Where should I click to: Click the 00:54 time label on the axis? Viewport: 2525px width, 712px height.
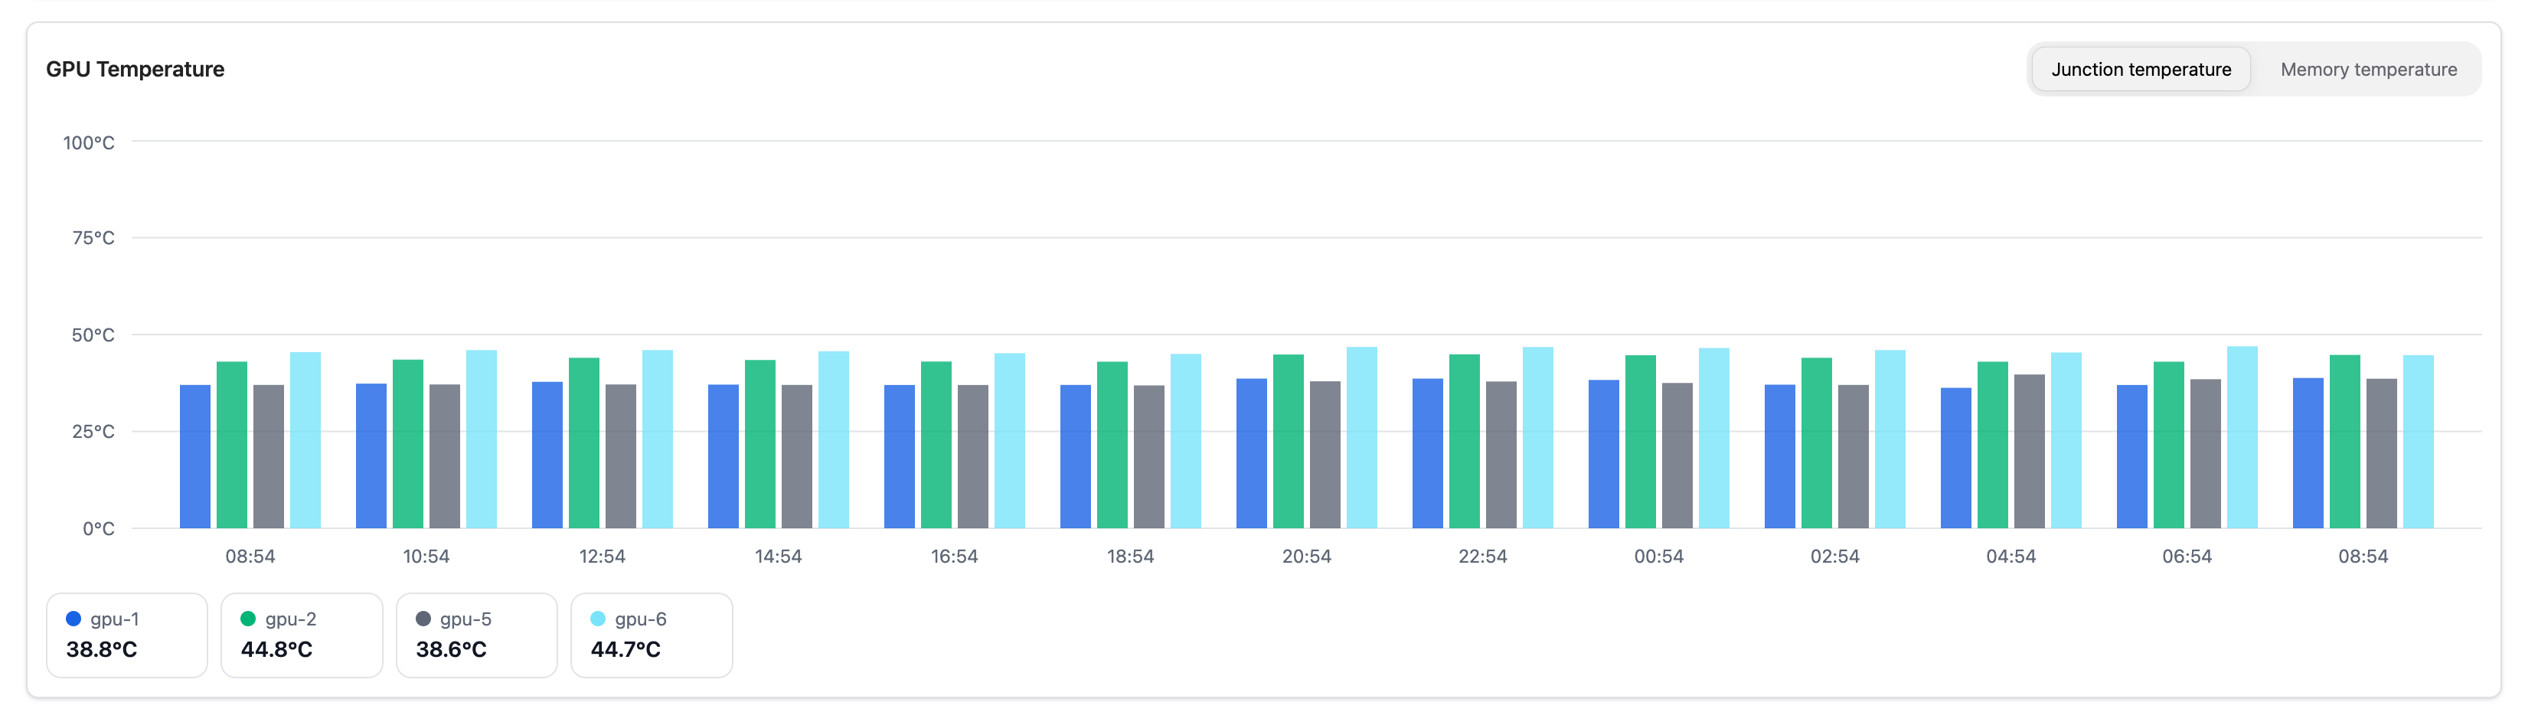coord(1658,555)
